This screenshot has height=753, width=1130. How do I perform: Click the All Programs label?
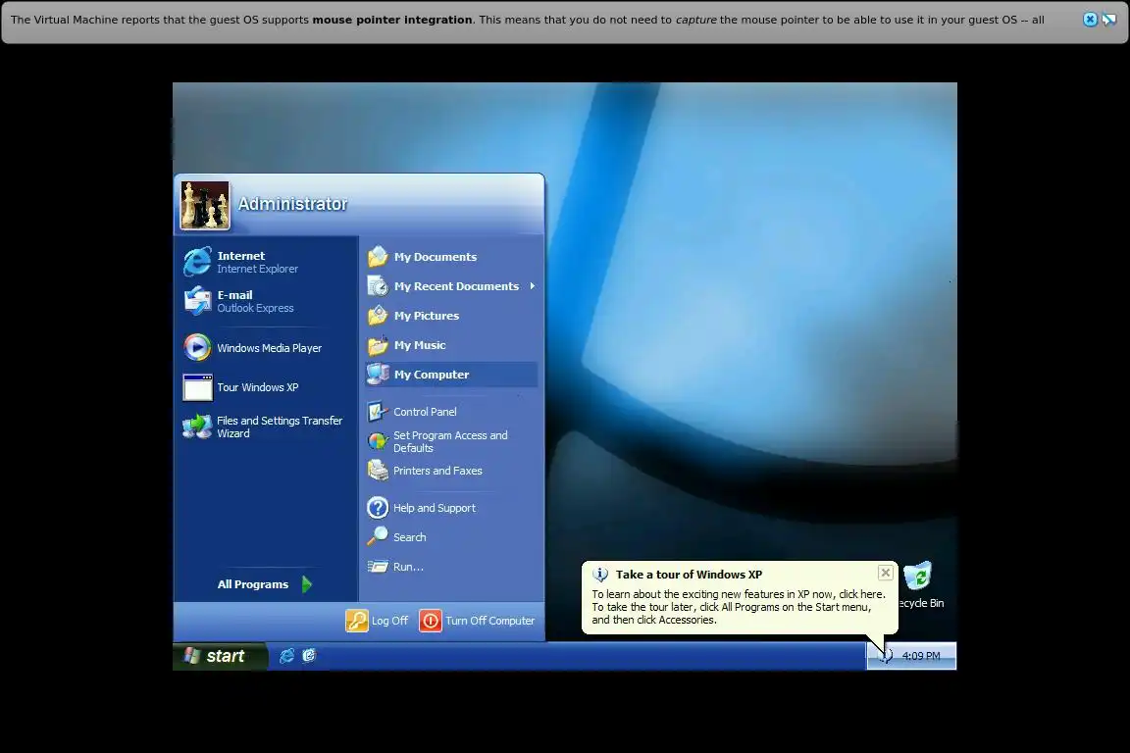253,584
